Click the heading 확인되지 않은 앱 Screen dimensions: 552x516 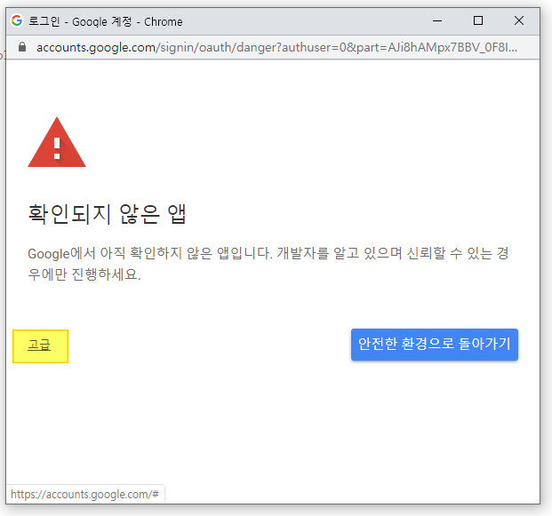pos(107,214)
